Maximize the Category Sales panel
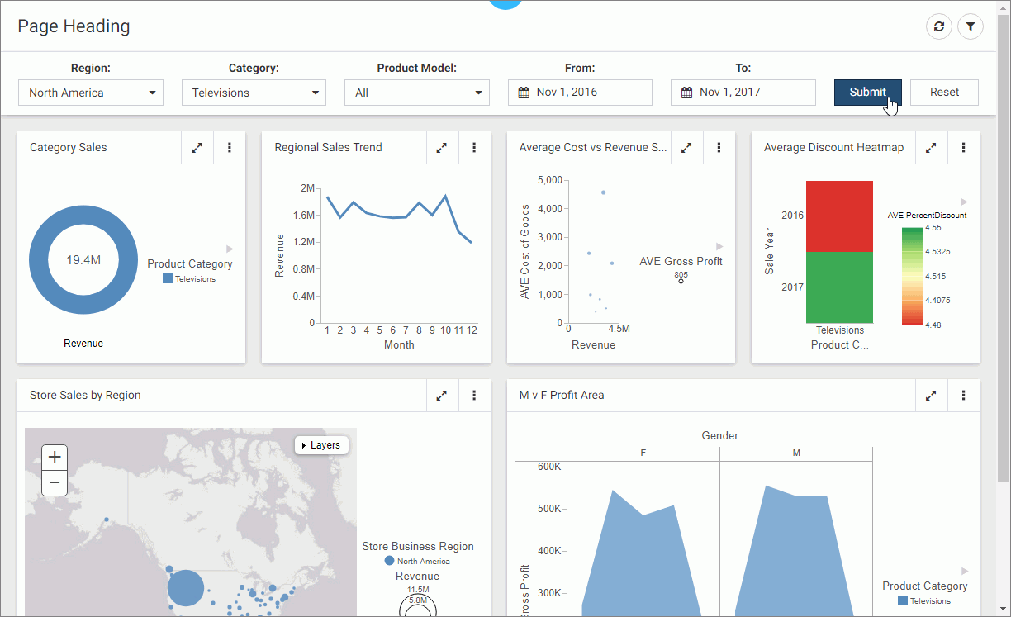The width and height of the screenshot is (1011, 617). (197, 148)
